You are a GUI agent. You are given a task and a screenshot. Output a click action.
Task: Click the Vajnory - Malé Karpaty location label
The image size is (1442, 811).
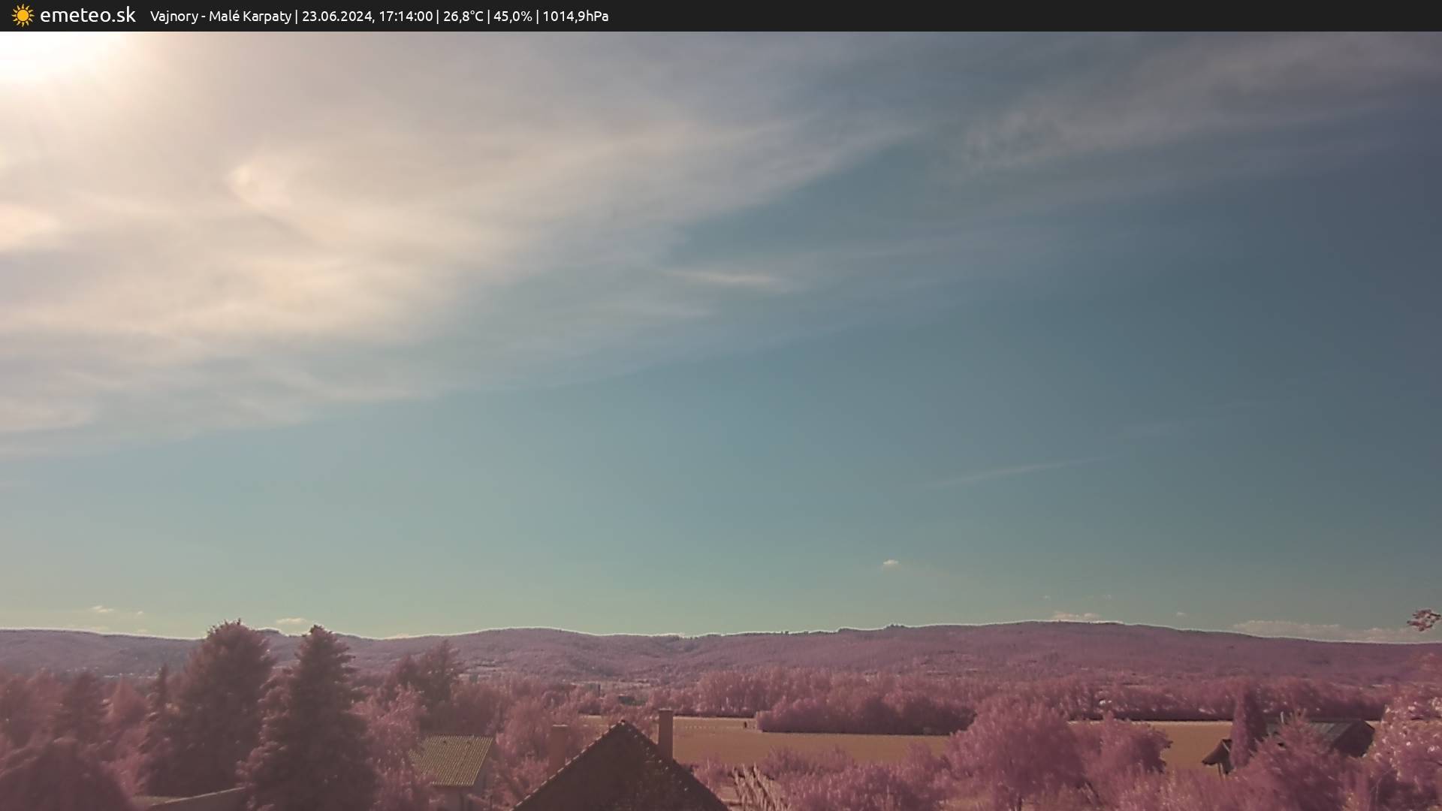pos(220,16)
